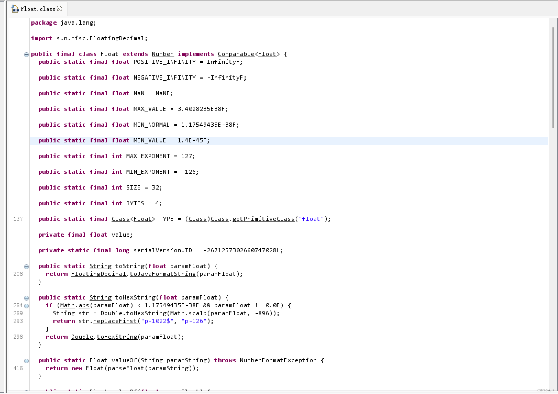Collapse the toHexString method fold marker
Viewport: 558px width, 394px height.
pos(26,298)
